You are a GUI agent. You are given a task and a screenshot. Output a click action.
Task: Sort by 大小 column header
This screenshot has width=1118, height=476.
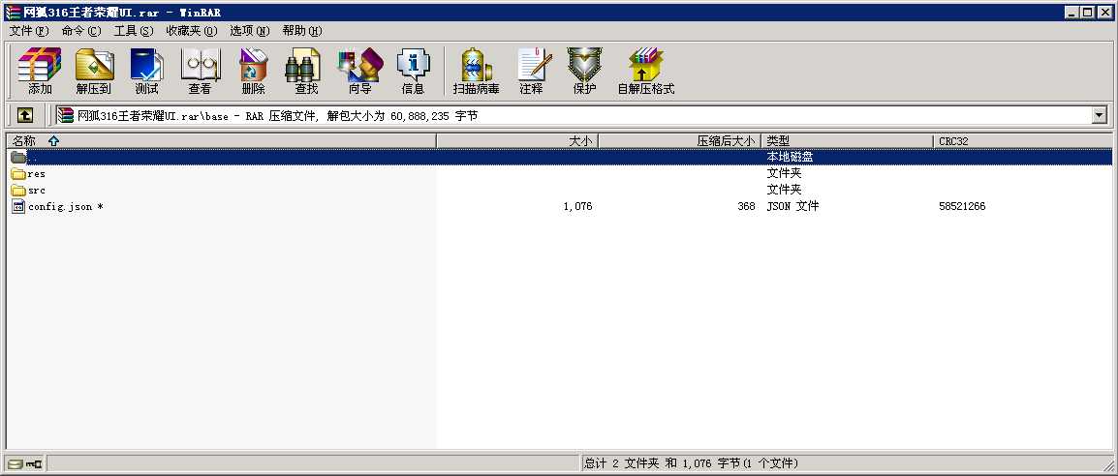[x=517, y=141]
